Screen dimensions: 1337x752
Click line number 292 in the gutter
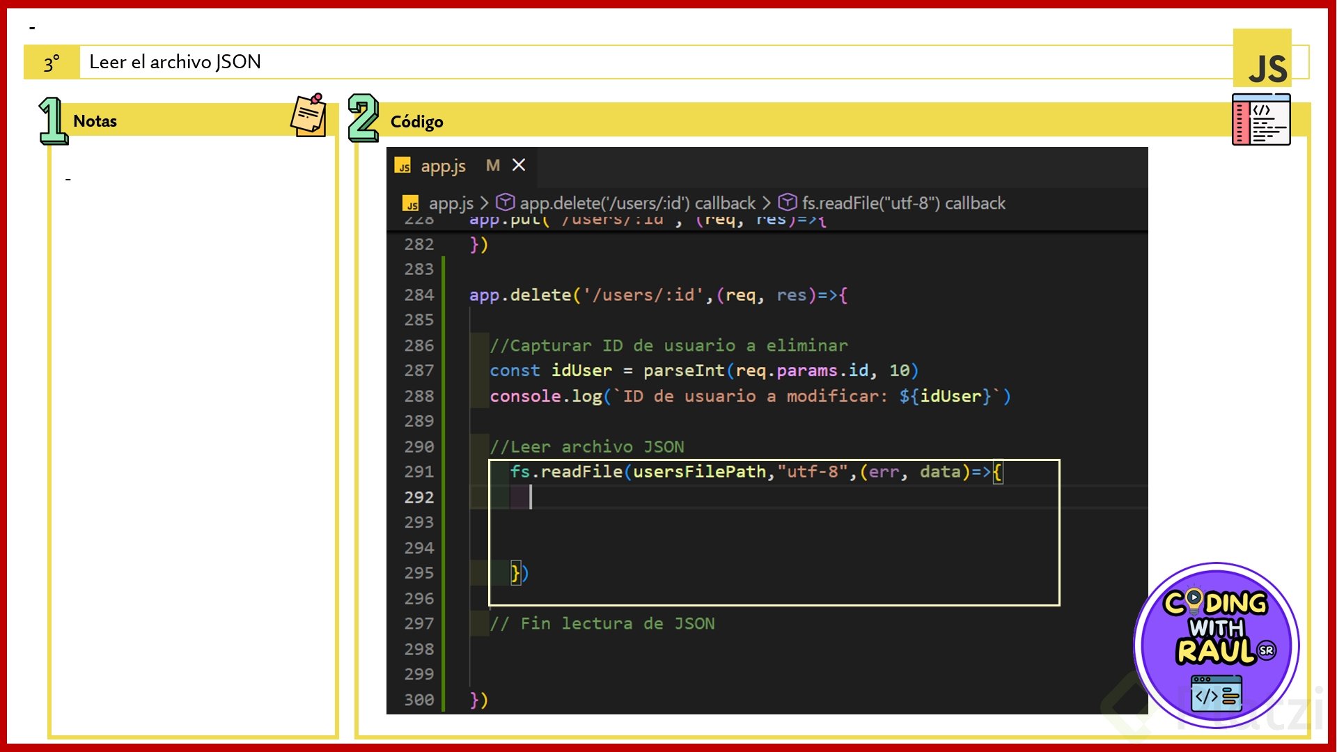419,497
